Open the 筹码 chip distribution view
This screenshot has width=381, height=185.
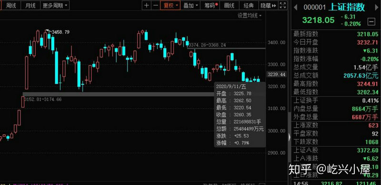(x=210, y=5)
